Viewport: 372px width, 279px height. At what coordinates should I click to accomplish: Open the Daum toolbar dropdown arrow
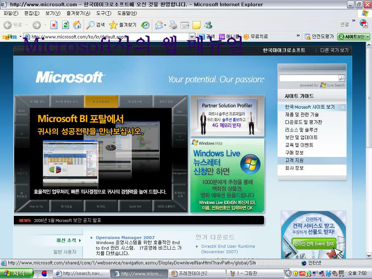20,37
